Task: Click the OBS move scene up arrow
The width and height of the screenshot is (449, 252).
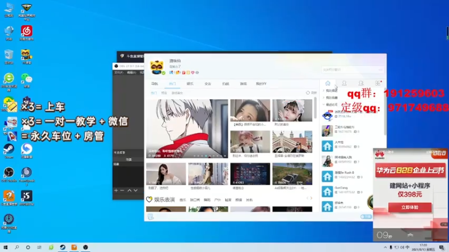Action: (x=130, y=190)
